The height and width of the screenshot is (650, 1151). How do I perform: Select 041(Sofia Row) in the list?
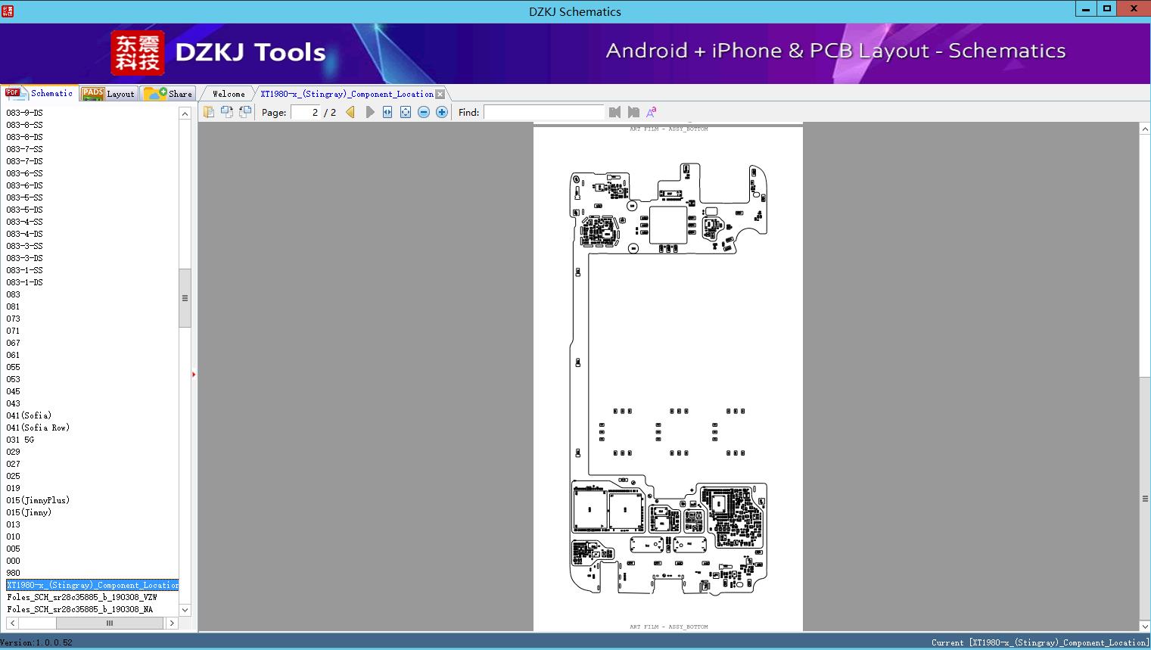tap(39, 428)
